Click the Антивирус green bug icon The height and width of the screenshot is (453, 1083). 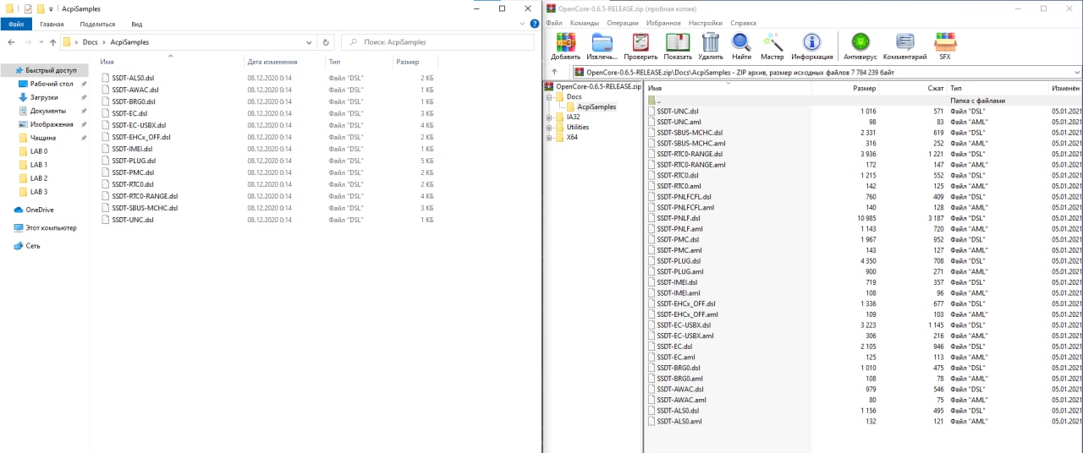(x=860, y=42)
